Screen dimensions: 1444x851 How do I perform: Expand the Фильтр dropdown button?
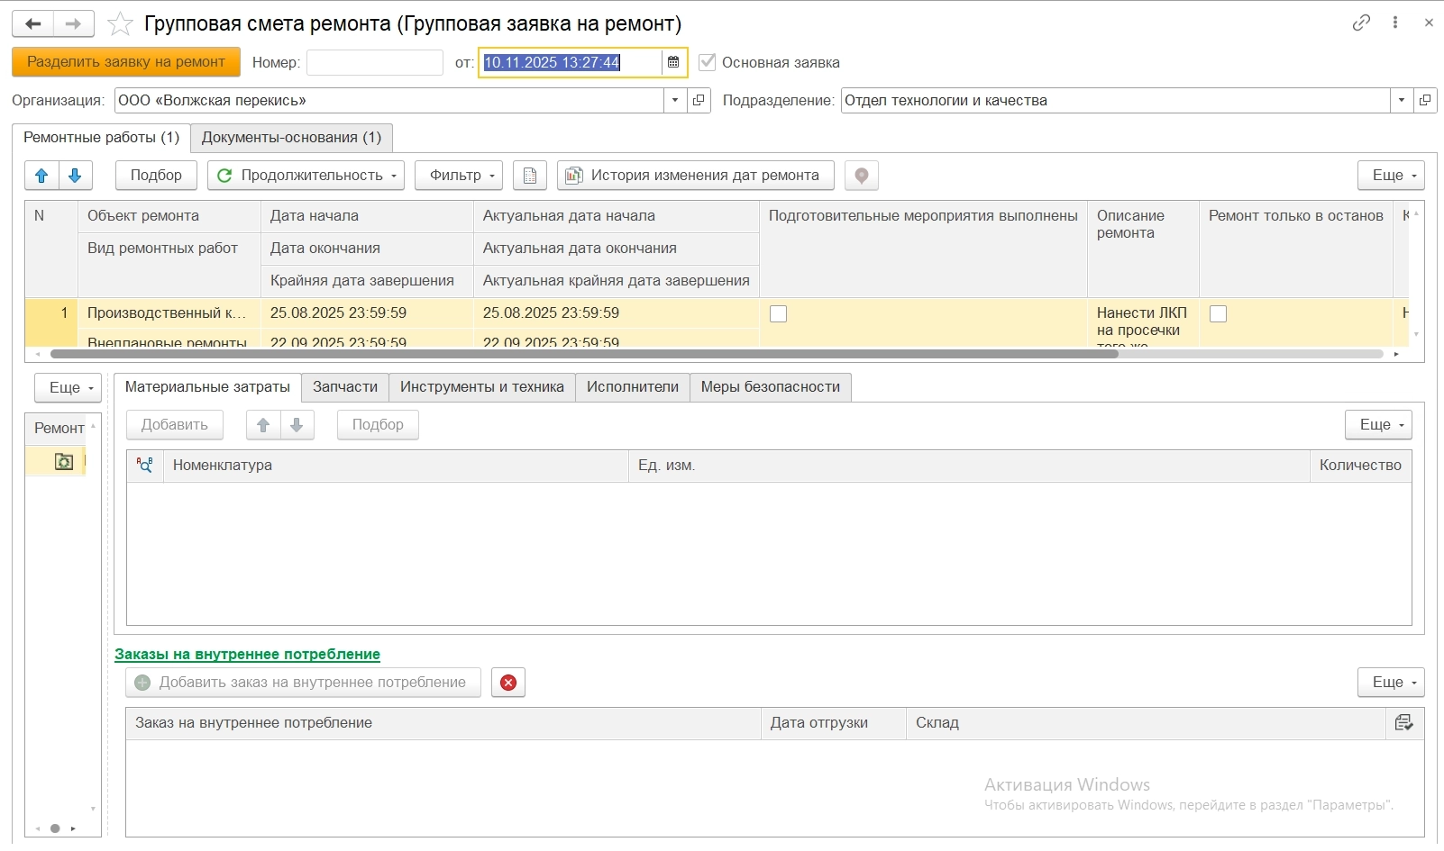[459, 176]
